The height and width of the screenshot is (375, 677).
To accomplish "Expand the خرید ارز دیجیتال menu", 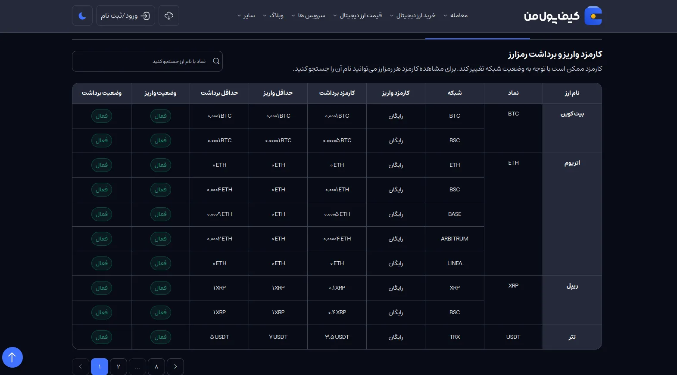I will [412, 16].
